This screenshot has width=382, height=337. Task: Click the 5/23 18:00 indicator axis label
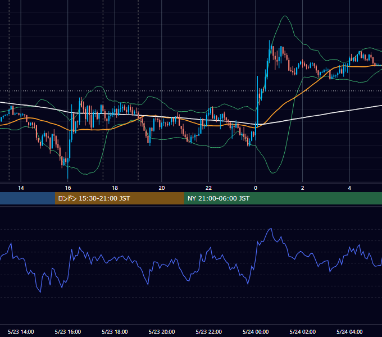coord(115,331)
